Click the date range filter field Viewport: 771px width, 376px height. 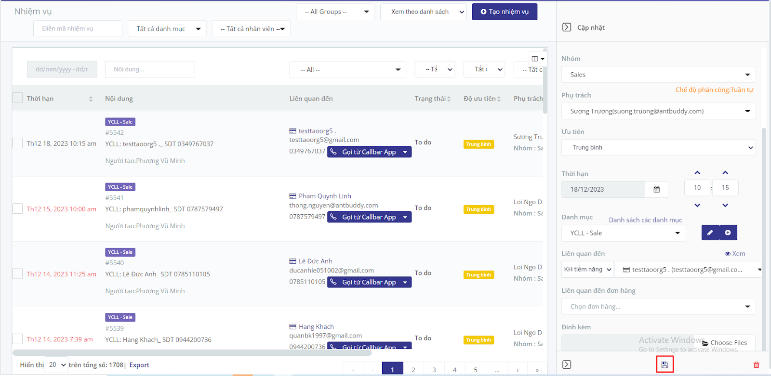(62, 69)
